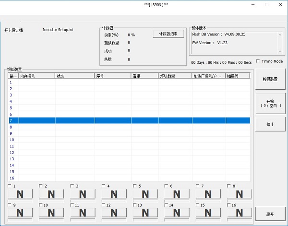
Task: Close the IS903 window
Action: pyautogui.click(x=281, y=5)
